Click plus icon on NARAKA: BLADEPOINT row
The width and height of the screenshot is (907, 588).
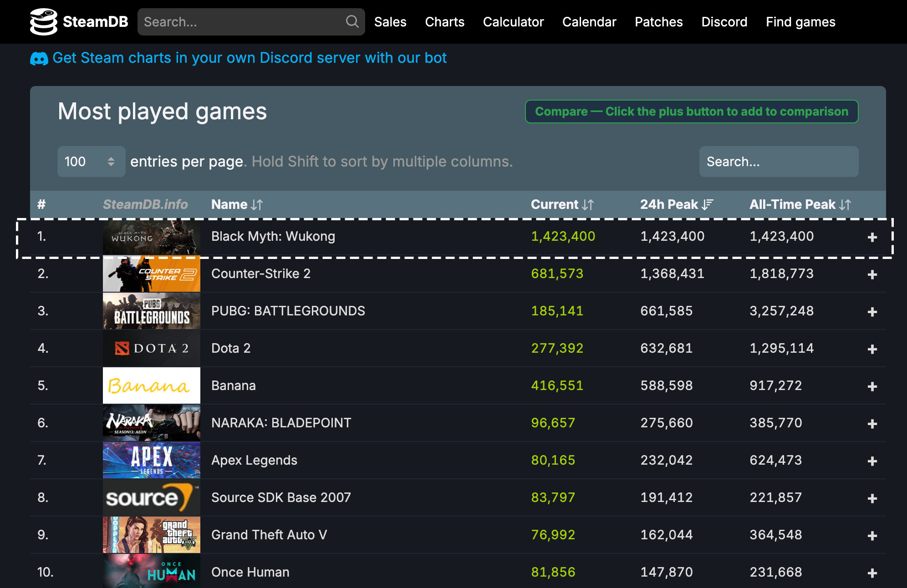tap(872, 424)
